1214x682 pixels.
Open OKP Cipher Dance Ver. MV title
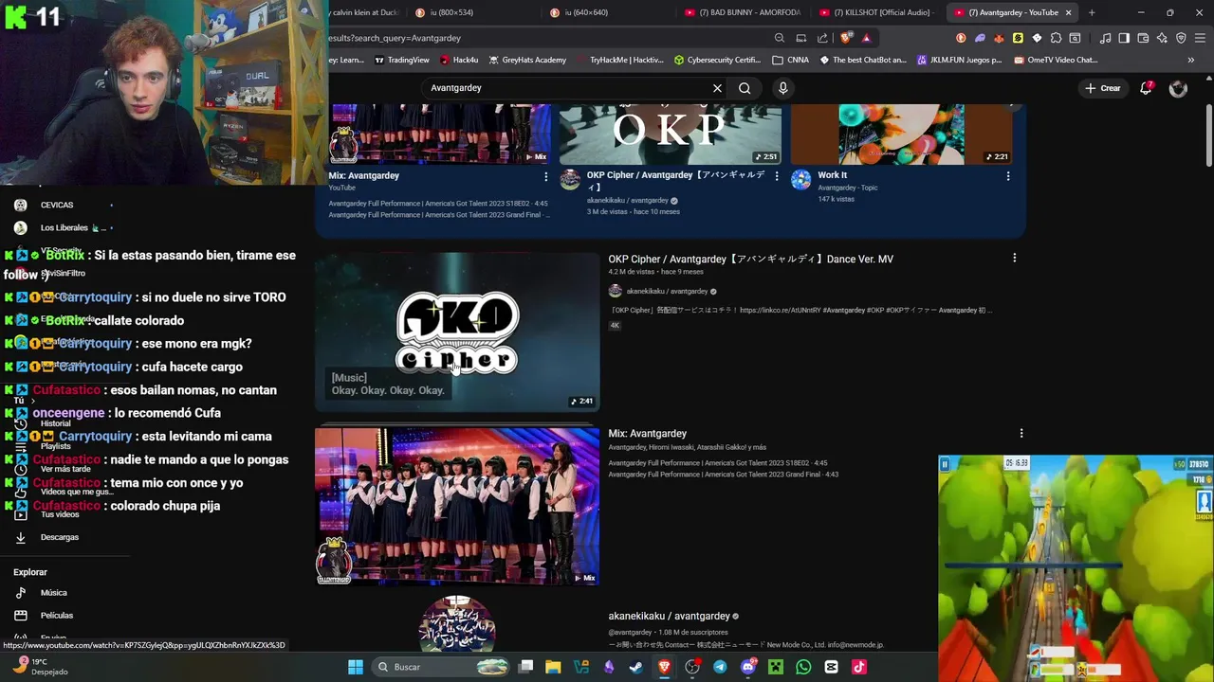[750, 259]
